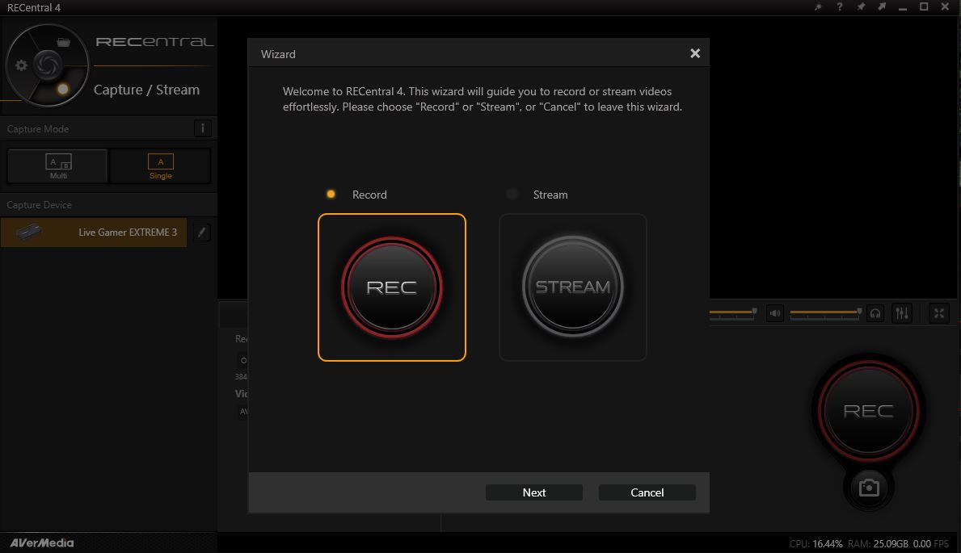The width and height of the screenshot is (961, 553).
Task: Select the Live Gamer EXTREME 3 device
Action: tap(94, 233)
